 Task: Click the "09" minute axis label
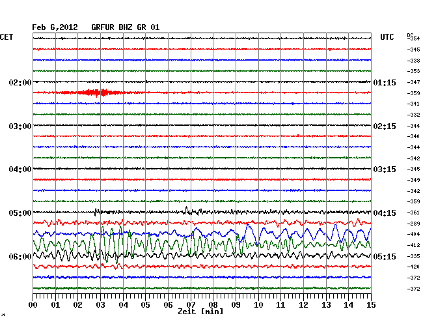pyautogui.click(x=236, y=305)
